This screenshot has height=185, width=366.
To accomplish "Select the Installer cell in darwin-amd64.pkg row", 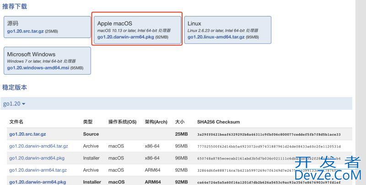I will pyautogui.click(x=91, y=158).
